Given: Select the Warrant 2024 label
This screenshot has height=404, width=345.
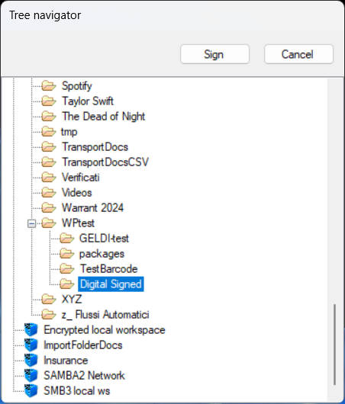Looking at the screenshot, I should point(92,207).
